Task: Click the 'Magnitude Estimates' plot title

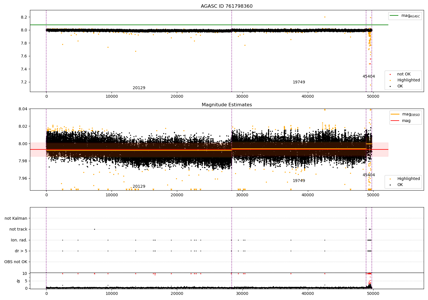Action: [227, 105]
